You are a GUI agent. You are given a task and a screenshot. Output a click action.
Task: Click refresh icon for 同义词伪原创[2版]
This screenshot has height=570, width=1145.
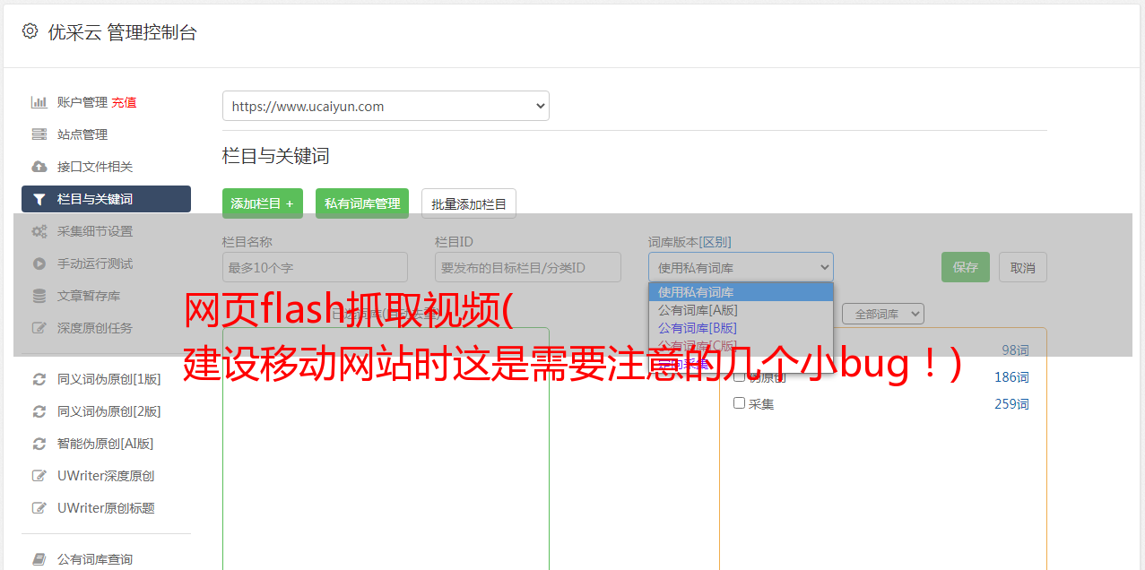[39, 411]
